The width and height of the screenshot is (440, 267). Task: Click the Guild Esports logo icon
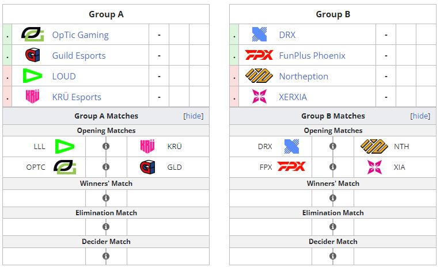click(32, 55)
